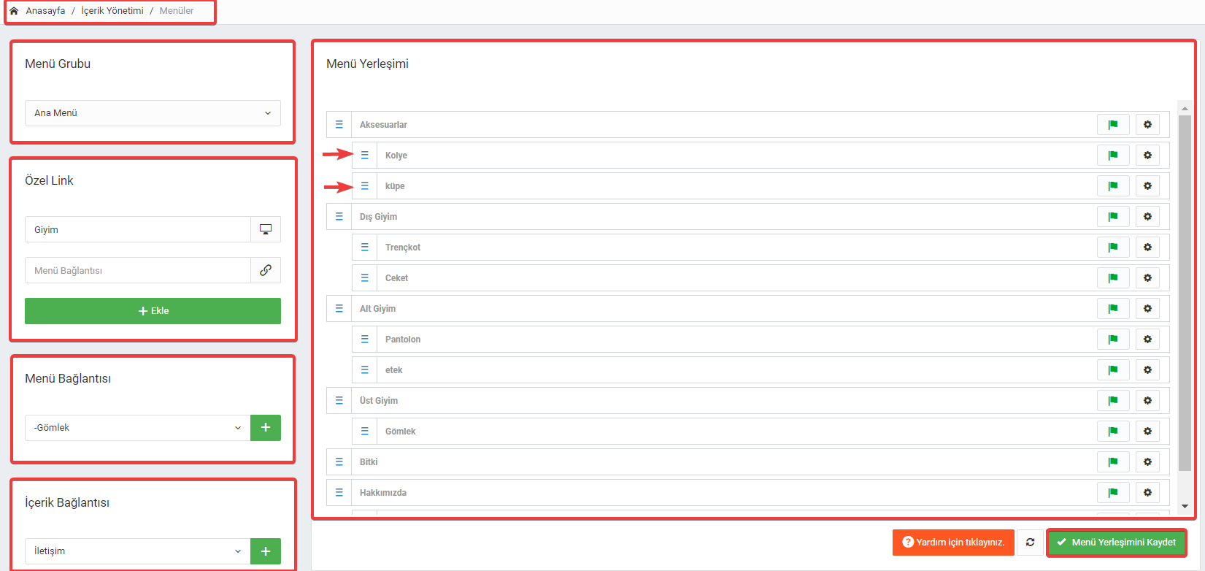Toggle green flag status for Kolye

pos(1113,156)
